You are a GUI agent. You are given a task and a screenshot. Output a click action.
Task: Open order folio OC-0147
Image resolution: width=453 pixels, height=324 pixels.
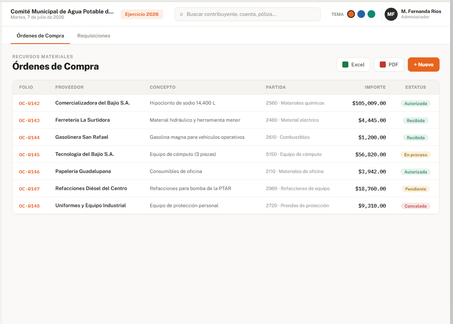29,189
